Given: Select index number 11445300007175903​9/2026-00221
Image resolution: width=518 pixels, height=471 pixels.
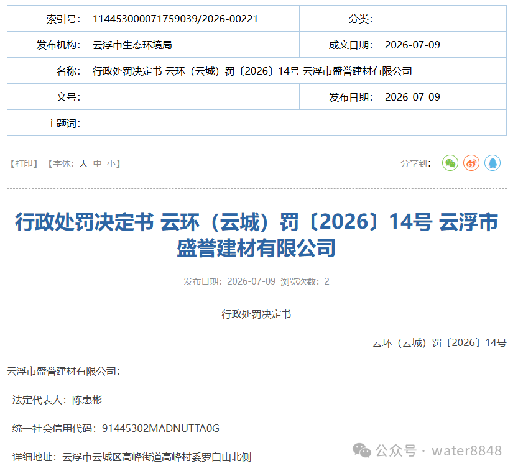Looking at the screenshot, I should click(x=175, y=19).
